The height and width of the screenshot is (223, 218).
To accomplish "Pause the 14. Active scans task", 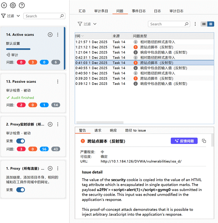I will click(50, 35).
